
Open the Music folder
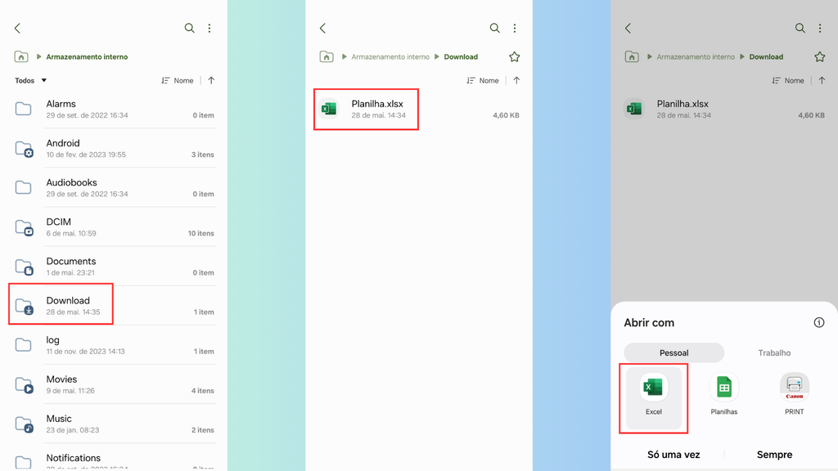click(113, 424)
